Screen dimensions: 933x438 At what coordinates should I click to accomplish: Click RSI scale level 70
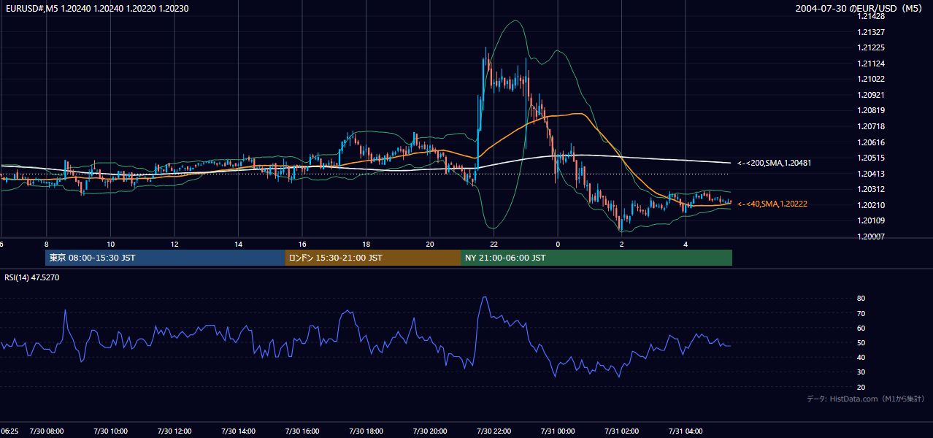[861, 313]
